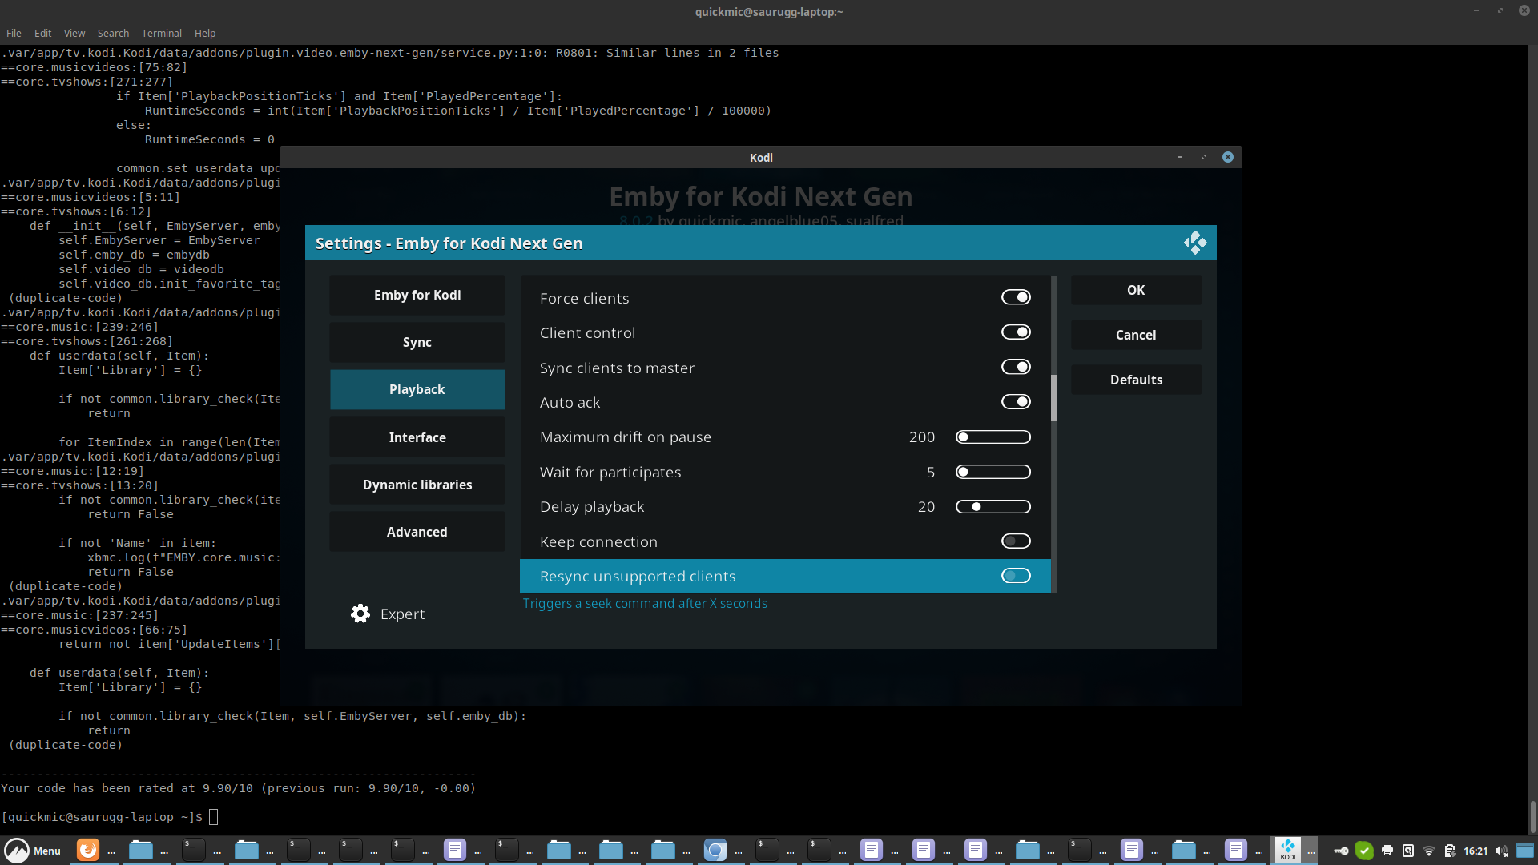Screen dimensions: 1538x865
Task: Adjust the Delay playback slider
Action: 993,506
